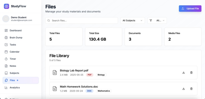Click document icon beside Math Homework Solutions.doc
Viewport: 205px width, 99px height.
click(55, 89)
